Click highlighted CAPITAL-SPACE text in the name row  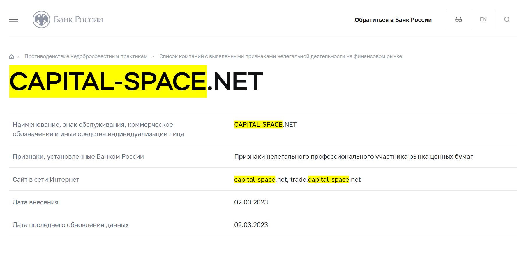click(258, 124)
